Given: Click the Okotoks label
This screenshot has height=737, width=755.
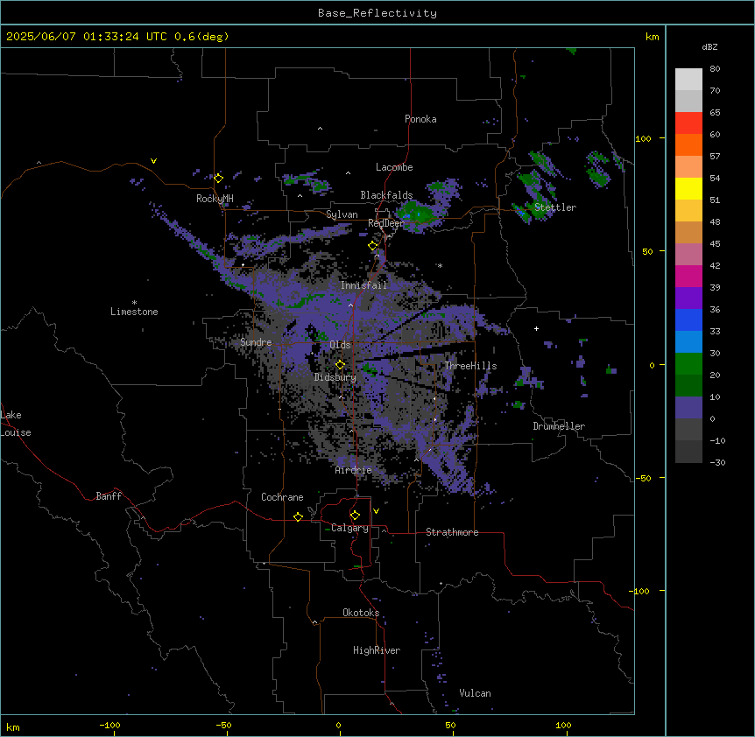Looking at the screenshot, I should 361,613.
